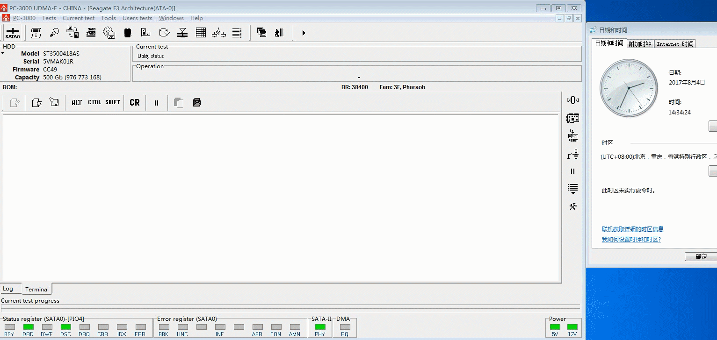Expand the list dropdown icon in right sidebar
This screenshot has height=340, width=717.
(573, 189)
